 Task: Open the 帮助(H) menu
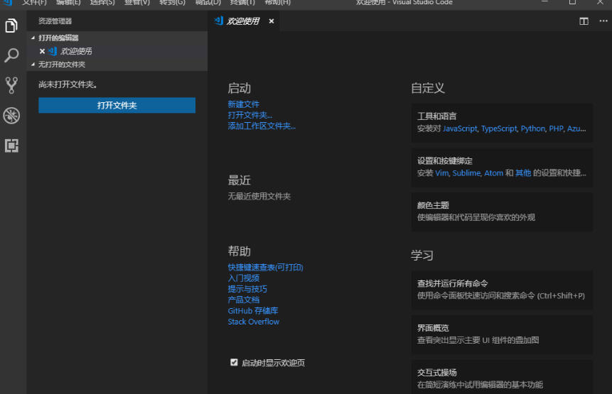coord(277,3)
